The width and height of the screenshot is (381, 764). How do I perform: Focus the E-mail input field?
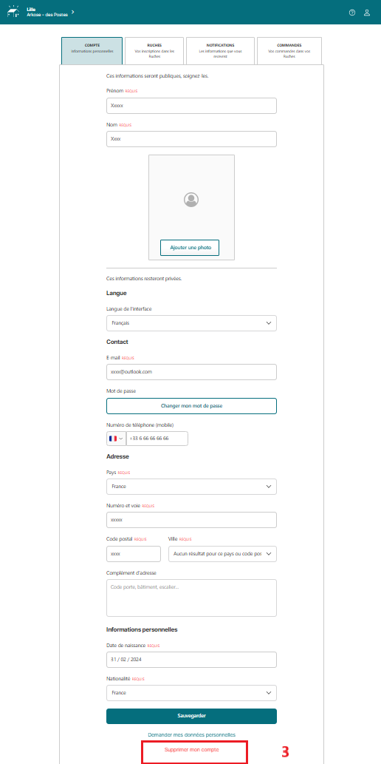[191, 372]
